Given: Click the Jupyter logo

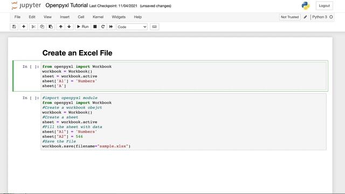Looking at the screenshot, I should (26, 5).
